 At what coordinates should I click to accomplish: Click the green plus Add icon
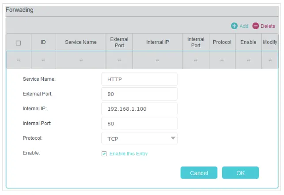234,26
